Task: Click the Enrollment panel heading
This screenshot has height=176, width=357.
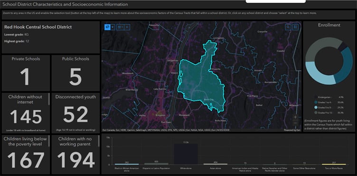Action: point(329,25)
